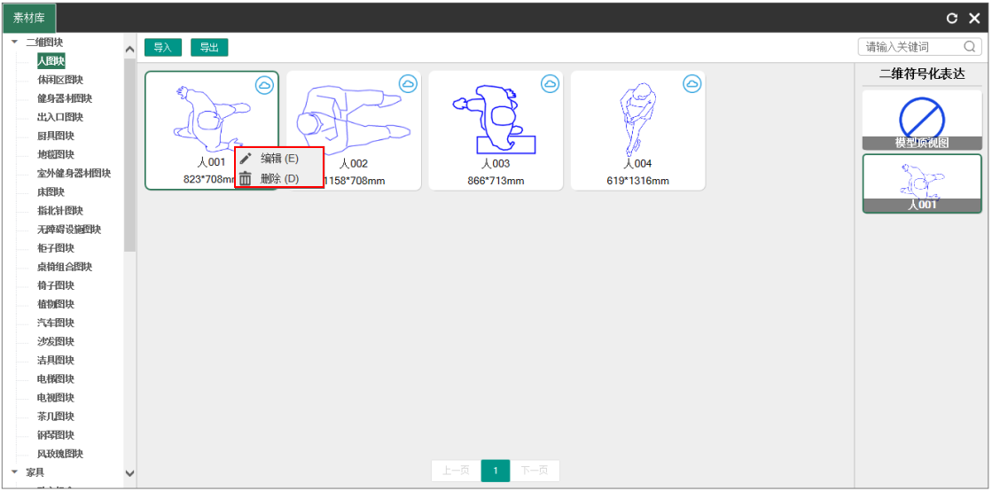Select the 模型顶视图 symbol thumbnail
992x491 pixels.
coord(922,121)
